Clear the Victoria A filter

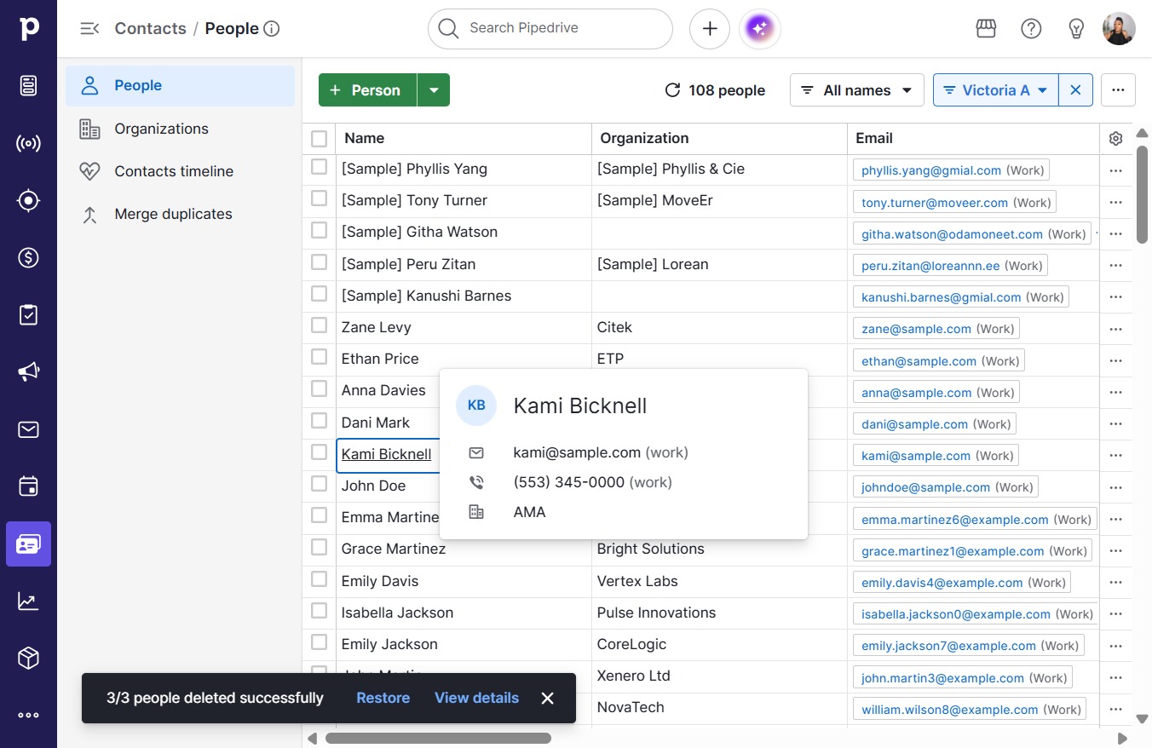click(x=1075, y=90)
